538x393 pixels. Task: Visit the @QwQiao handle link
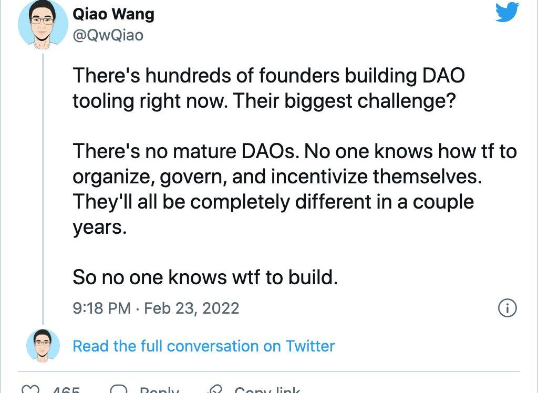point(108,35)
